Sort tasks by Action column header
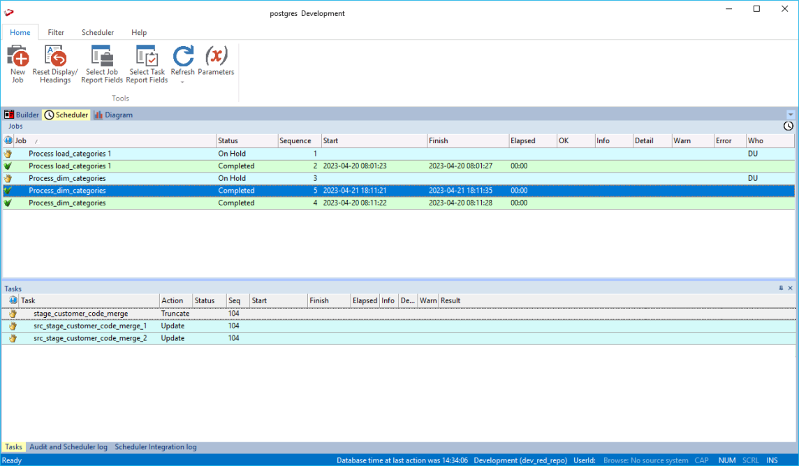Image resolution: width=799 pixels, height=466 pixels. point(175,300)
